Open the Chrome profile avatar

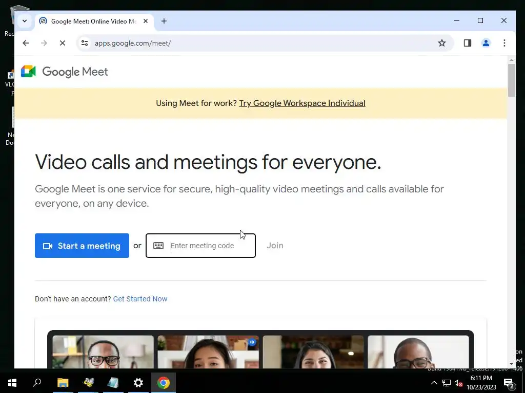486,43
